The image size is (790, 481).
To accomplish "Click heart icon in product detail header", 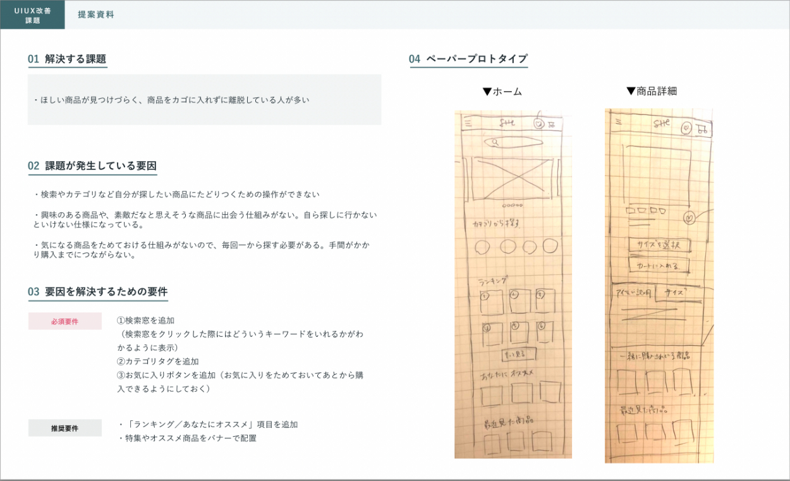I will point(686,129).
